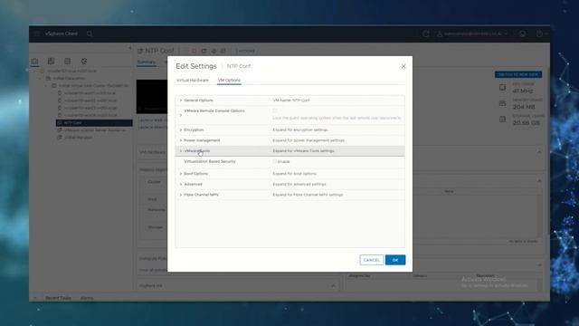
Task: Select the Hosts and Clusters inventory icon
Action: [34, 61]
